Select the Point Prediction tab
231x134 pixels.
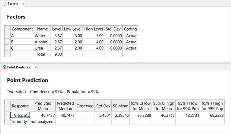19,67
